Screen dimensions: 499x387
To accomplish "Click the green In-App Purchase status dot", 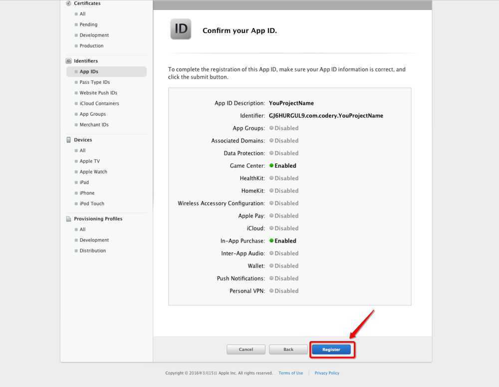I will (271, 241).
